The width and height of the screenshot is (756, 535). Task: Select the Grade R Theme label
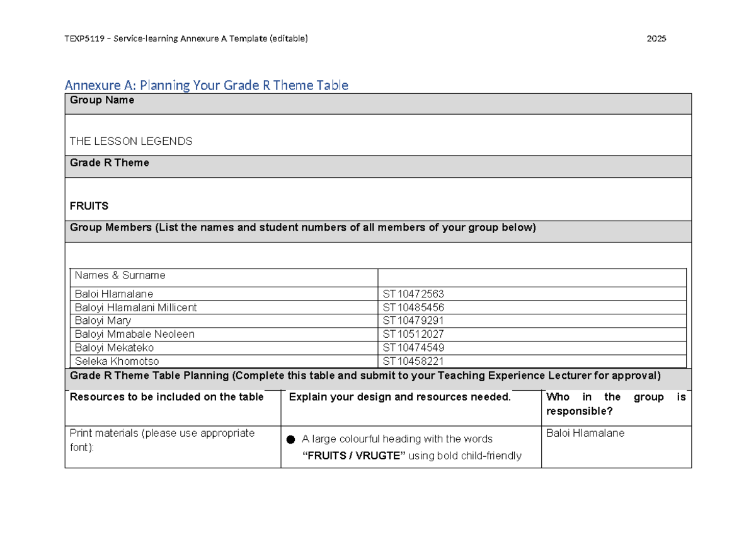coord(110,163)
